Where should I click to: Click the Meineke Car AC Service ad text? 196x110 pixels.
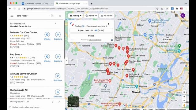click(21, 26)
